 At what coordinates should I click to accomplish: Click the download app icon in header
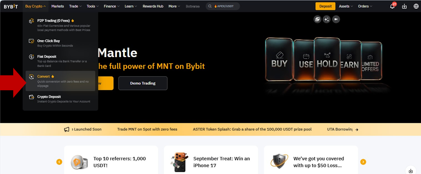404,6
